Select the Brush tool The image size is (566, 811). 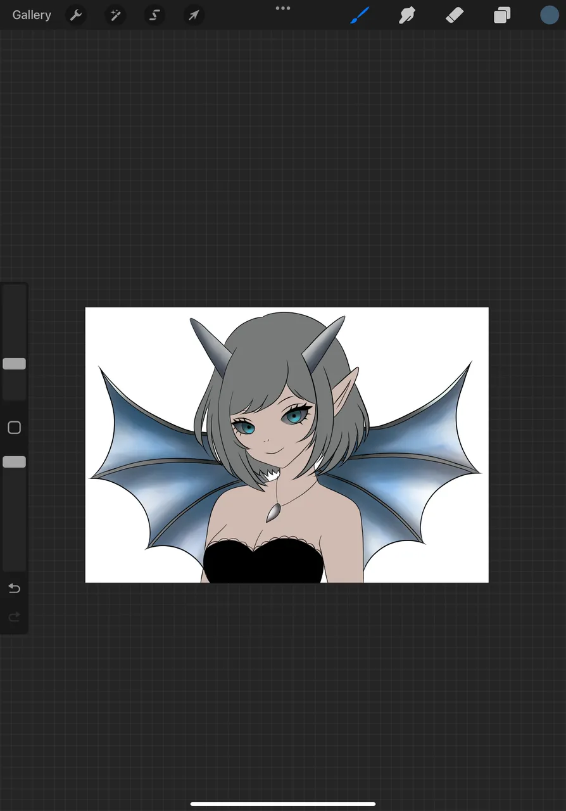360,15
